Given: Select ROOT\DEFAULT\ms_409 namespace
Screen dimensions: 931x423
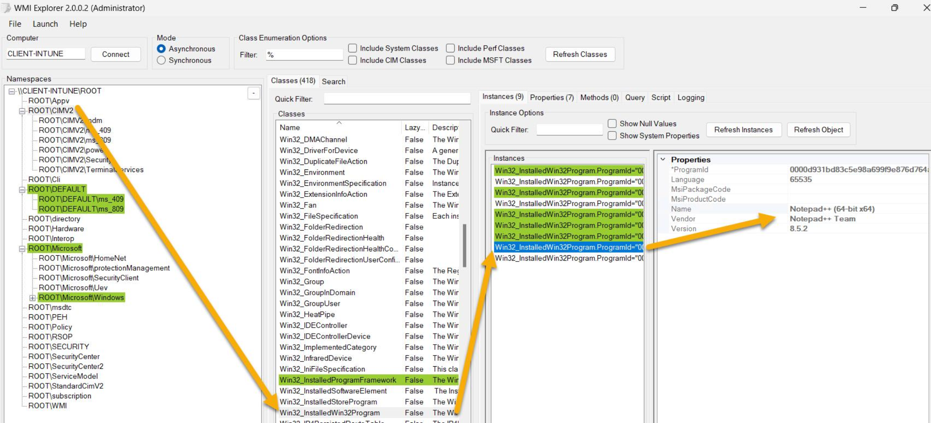Looking at the screenshot, I should 81,199.
